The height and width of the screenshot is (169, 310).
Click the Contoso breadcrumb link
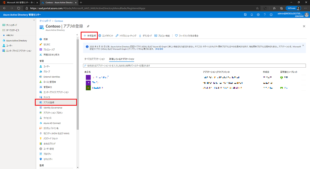click(59, 21)
